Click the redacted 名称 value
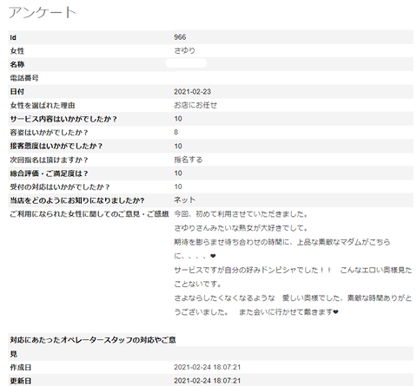 tap(186, 63)
